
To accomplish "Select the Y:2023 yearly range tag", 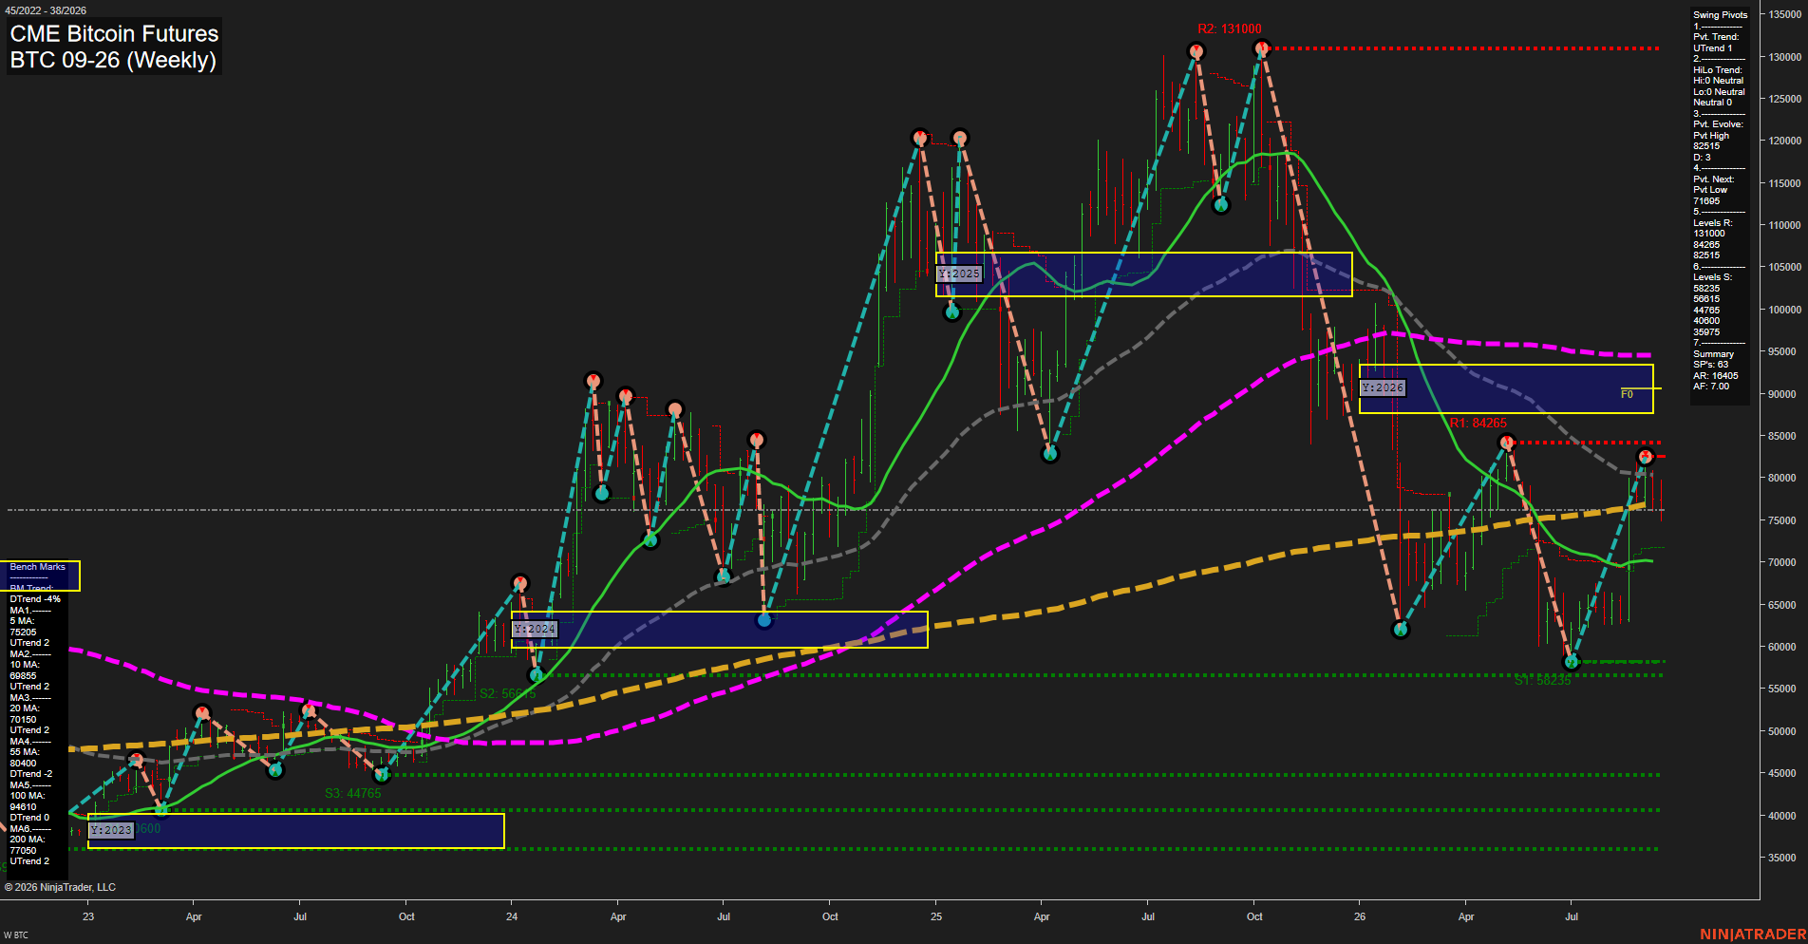I will point(111,830).
